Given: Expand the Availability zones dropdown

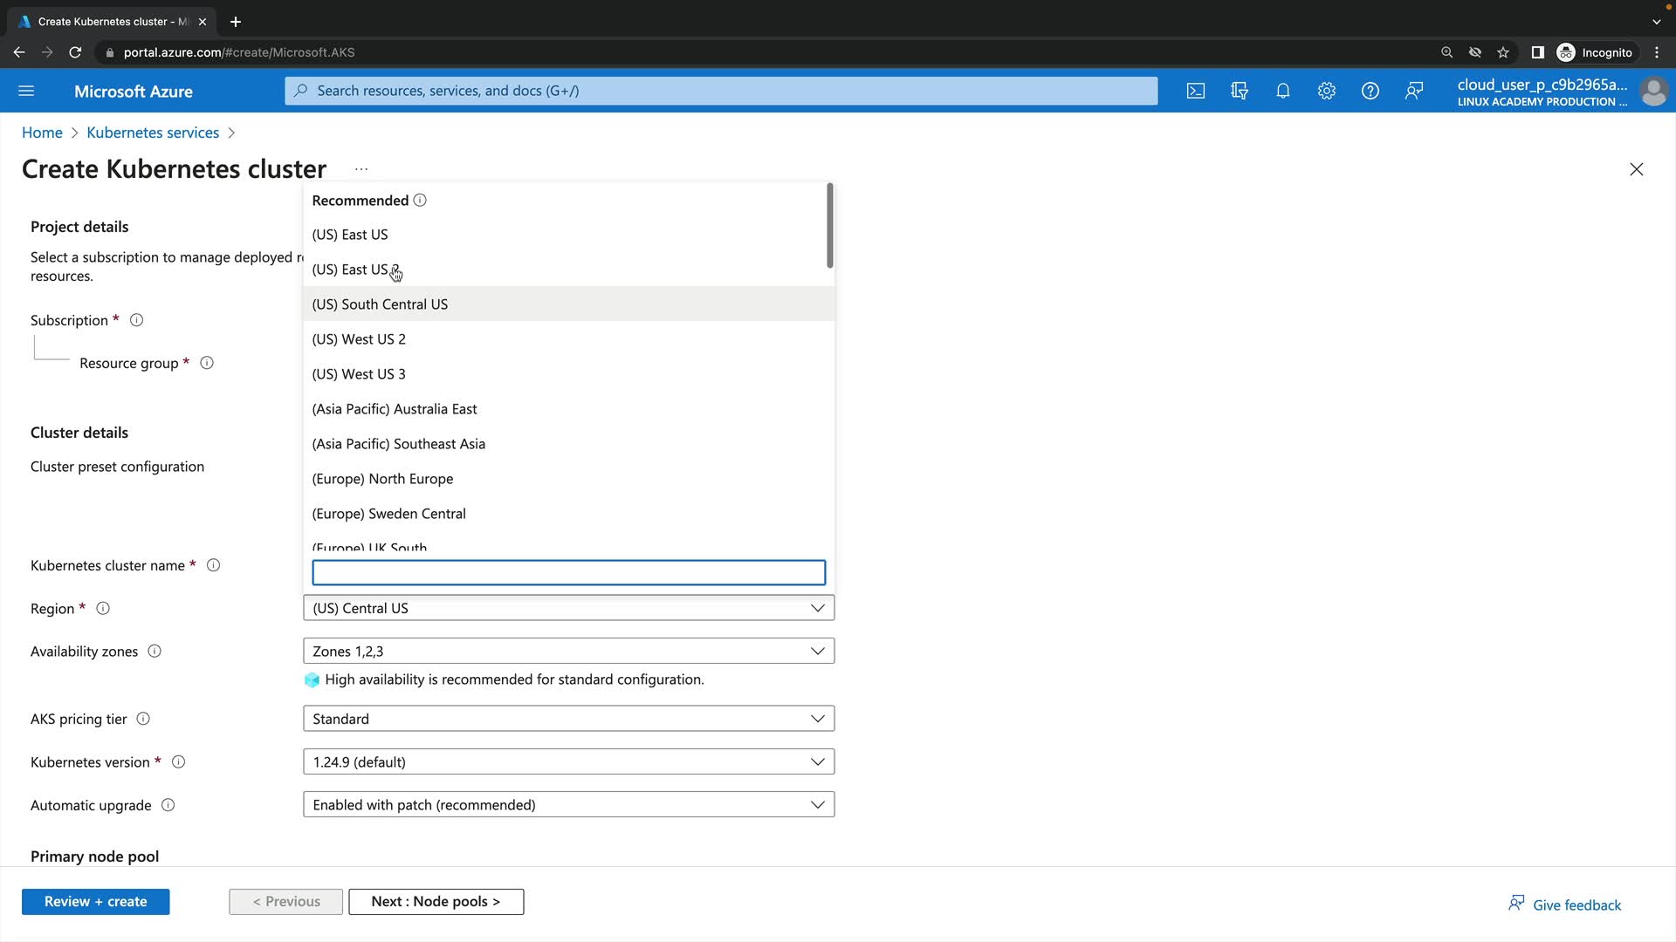Looking at the screenshot, I should tap(568, 652).
